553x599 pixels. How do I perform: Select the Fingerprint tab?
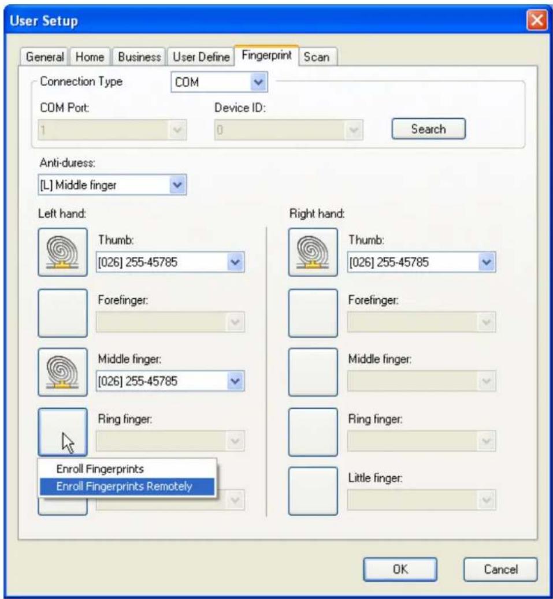pyautogui.click(x=266, y=56)
